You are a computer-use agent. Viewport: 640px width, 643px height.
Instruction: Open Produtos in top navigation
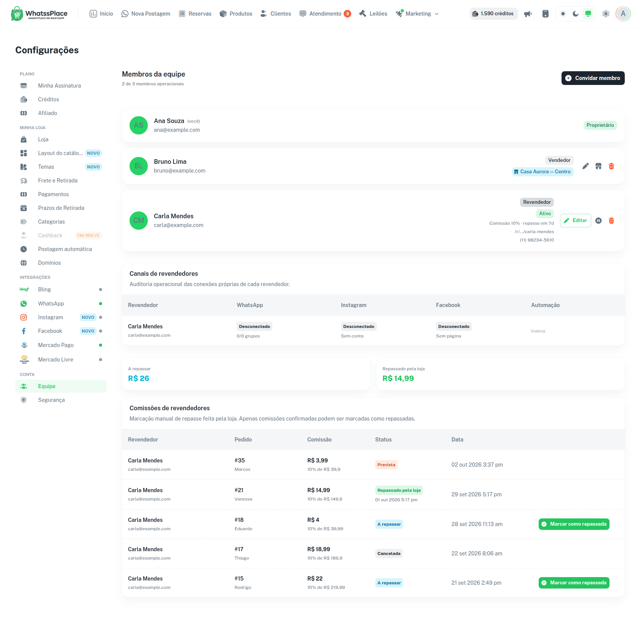[x=236, y=14]
